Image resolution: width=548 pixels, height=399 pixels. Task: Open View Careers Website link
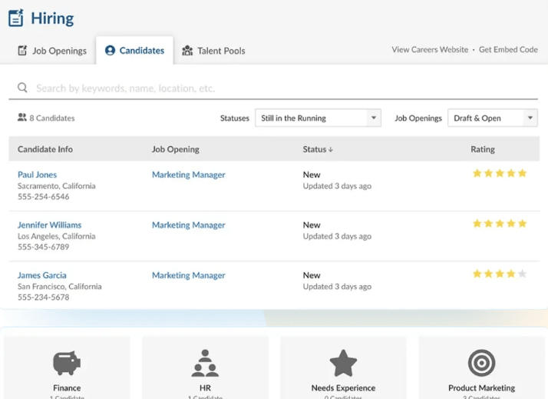coord(430,50)
